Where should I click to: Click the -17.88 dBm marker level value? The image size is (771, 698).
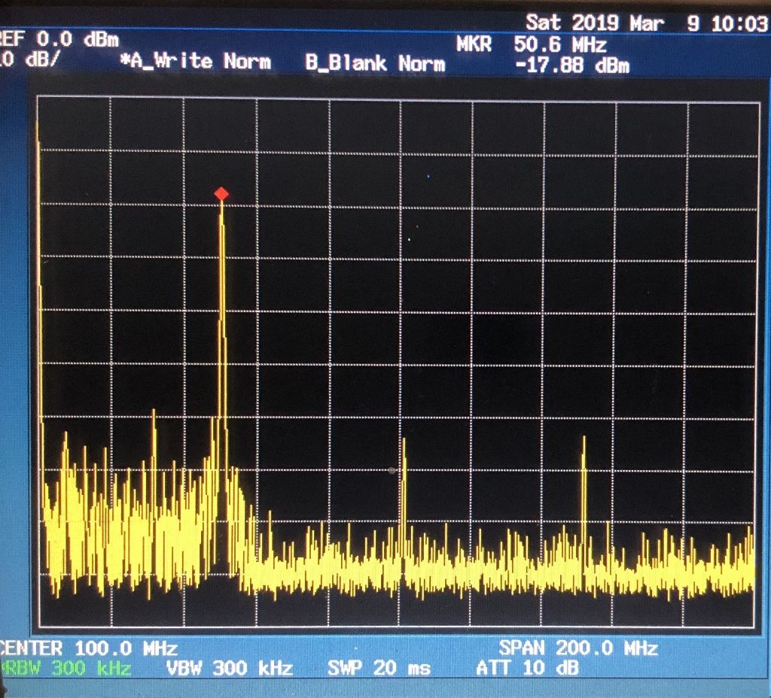(573, 65)
